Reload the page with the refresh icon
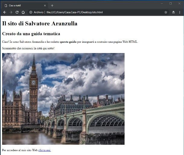The height and width of the screenshot is (155, 184). coord(17,12)
